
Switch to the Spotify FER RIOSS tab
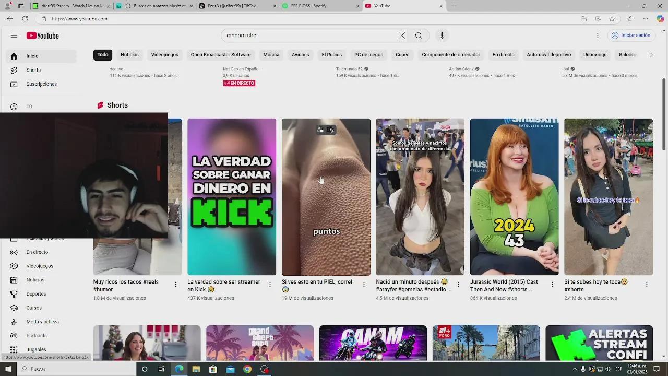point(320,6)
